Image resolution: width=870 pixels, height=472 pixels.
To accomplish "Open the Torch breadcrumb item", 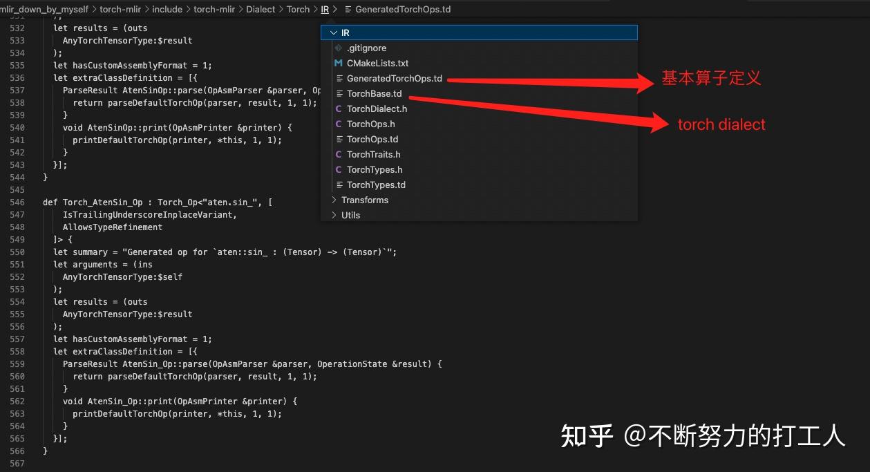I will [x=298, y=9].
